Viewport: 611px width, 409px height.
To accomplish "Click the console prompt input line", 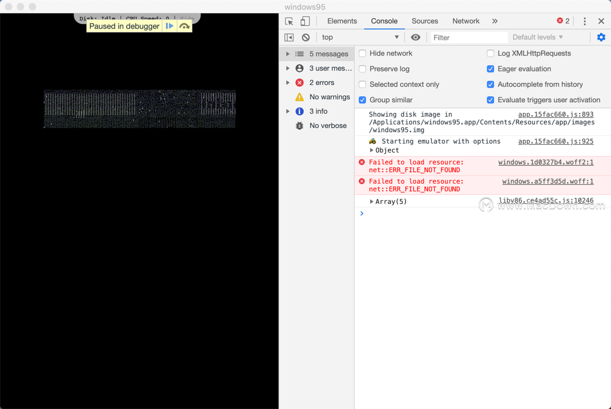I will pyautogui.click(x=483, y=213).
